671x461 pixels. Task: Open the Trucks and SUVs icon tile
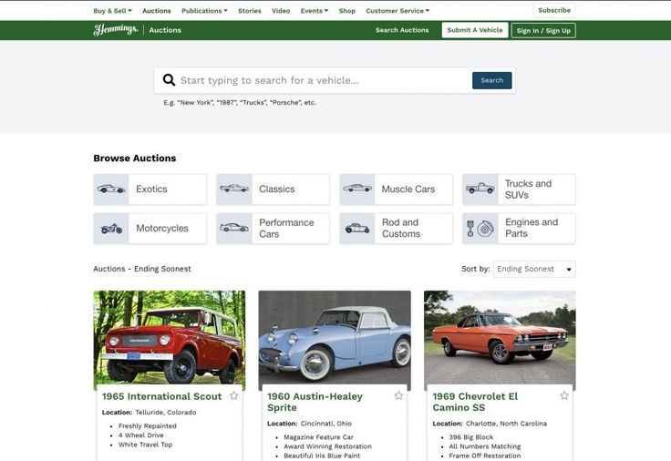(x=480, y=190)
